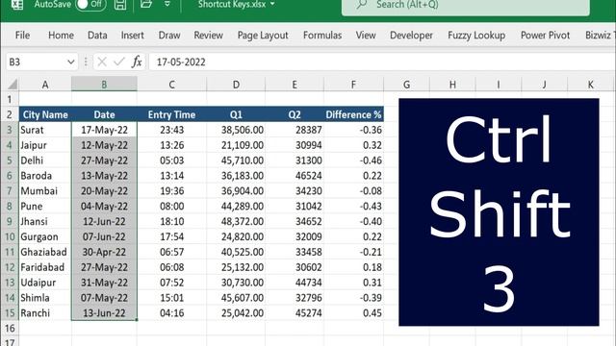Click the Q1 value 48,372.00
This screenshot has height=346, width=616.
coord(236,222)
